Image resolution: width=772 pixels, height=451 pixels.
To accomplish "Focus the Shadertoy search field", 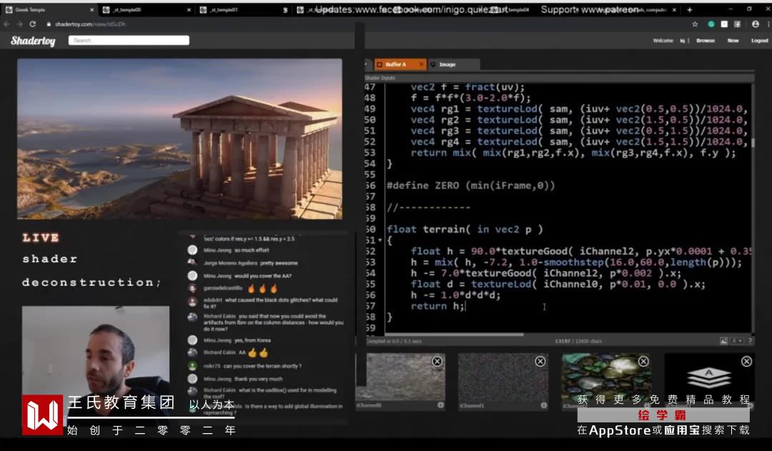I will (129, 40).
